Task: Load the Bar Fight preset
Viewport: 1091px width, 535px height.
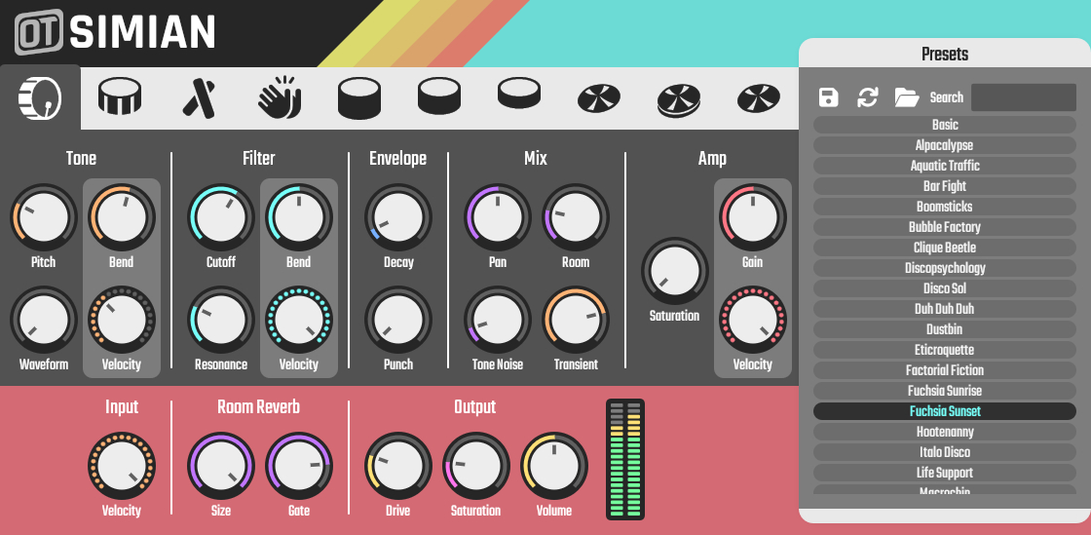Action: pos(945,186)
